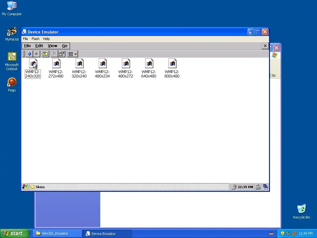
Task: Open the Properties toolbar icon
Action: [x=62, y=54]
